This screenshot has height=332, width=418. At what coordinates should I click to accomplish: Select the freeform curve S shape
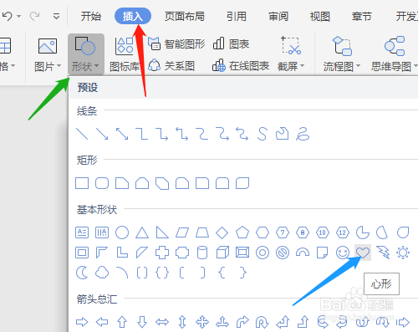click(263, 134)
